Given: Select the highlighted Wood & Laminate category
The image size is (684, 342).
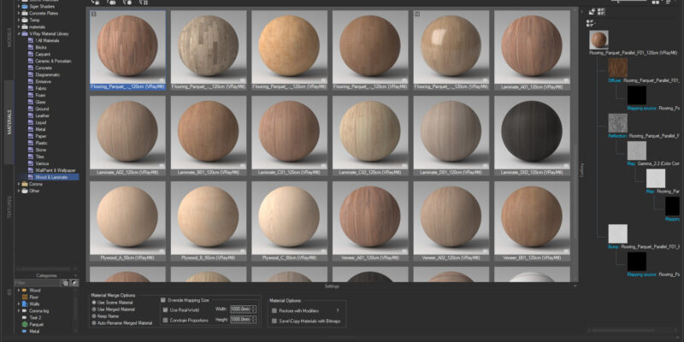Looking at the screenshot, I should (x=53, y=177).
